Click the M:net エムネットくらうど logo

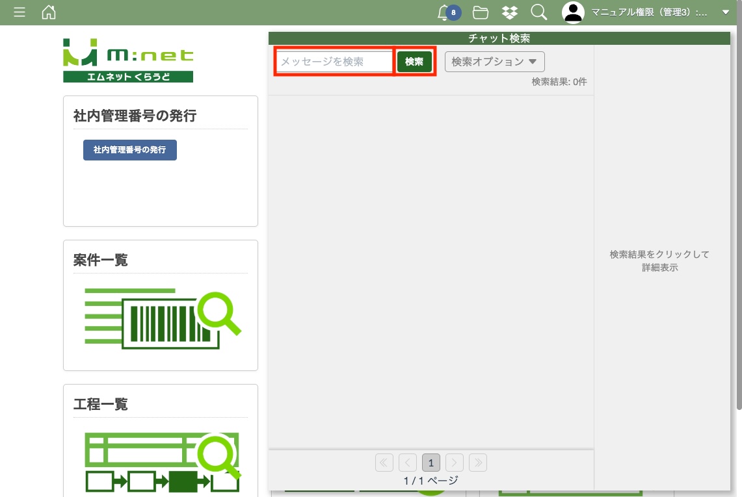(128, 60)
